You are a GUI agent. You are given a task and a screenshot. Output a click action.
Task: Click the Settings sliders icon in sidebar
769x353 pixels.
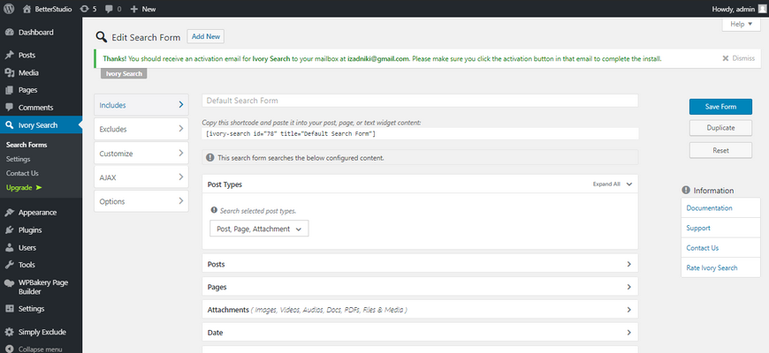click(10, 309)
